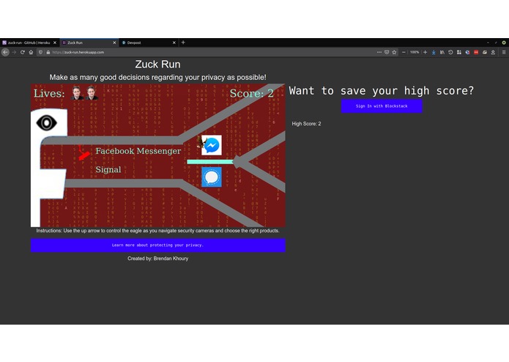This screenshot has height=362, width=509.
Task: Click Learn more about protecting your privacy
Action: [x=157, y=245]
